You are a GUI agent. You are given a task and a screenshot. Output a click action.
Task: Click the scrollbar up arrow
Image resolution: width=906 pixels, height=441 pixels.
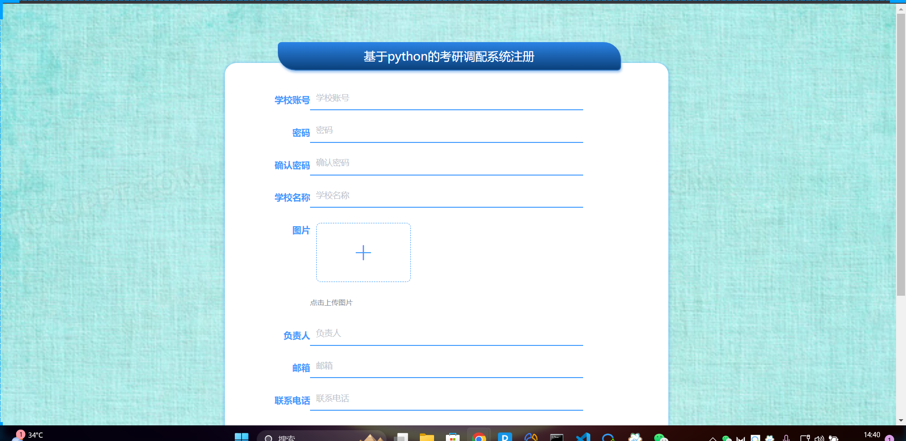[x=901, y=9]
